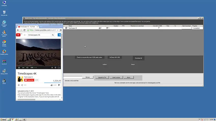Like the TimeScapes 4K video on YouTube
Viewport: 216px width, 121px height.
(x=52, y=85)
